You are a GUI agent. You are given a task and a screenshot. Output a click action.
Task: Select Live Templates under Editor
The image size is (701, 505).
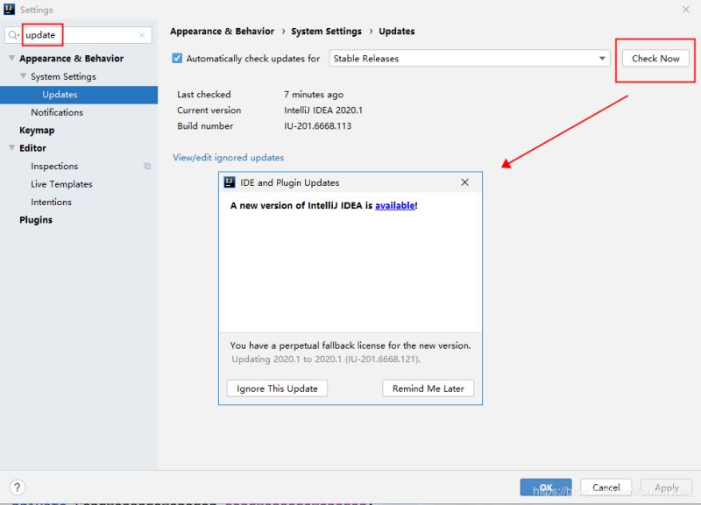[61, 184]
